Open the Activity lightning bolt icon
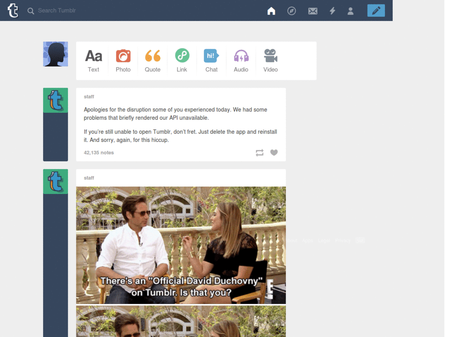This screenshot has height=337, width=449. coord(332,11)
